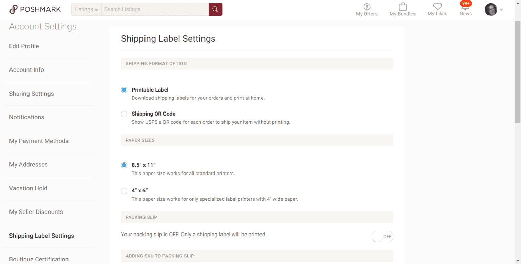Select the Printable Label option
This screenshot has width=521, height=264.
pyautogui.click(x=124, y=89)
